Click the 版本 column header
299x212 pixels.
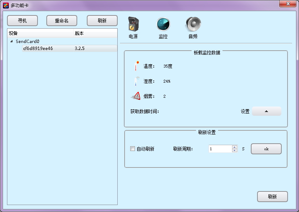(95, 33)
